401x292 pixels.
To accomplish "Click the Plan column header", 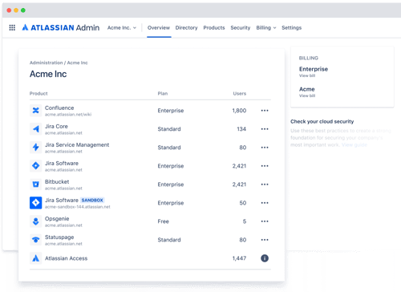I will [x=163, y=93].
